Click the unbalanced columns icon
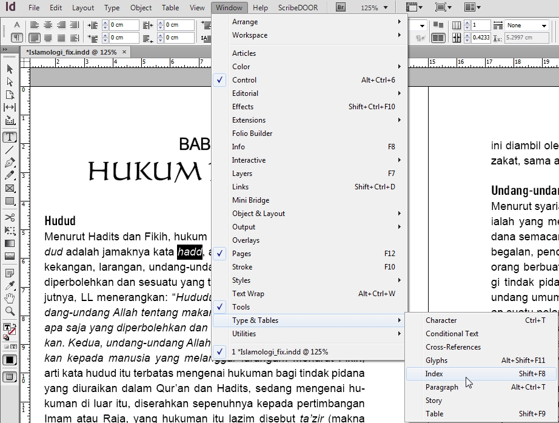 438,25
